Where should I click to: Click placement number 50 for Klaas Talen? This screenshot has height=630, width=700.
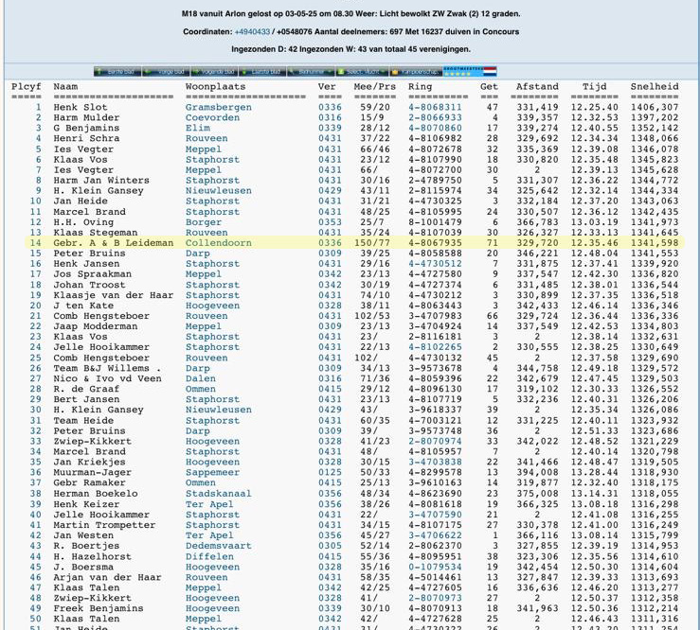pos(35,619)
